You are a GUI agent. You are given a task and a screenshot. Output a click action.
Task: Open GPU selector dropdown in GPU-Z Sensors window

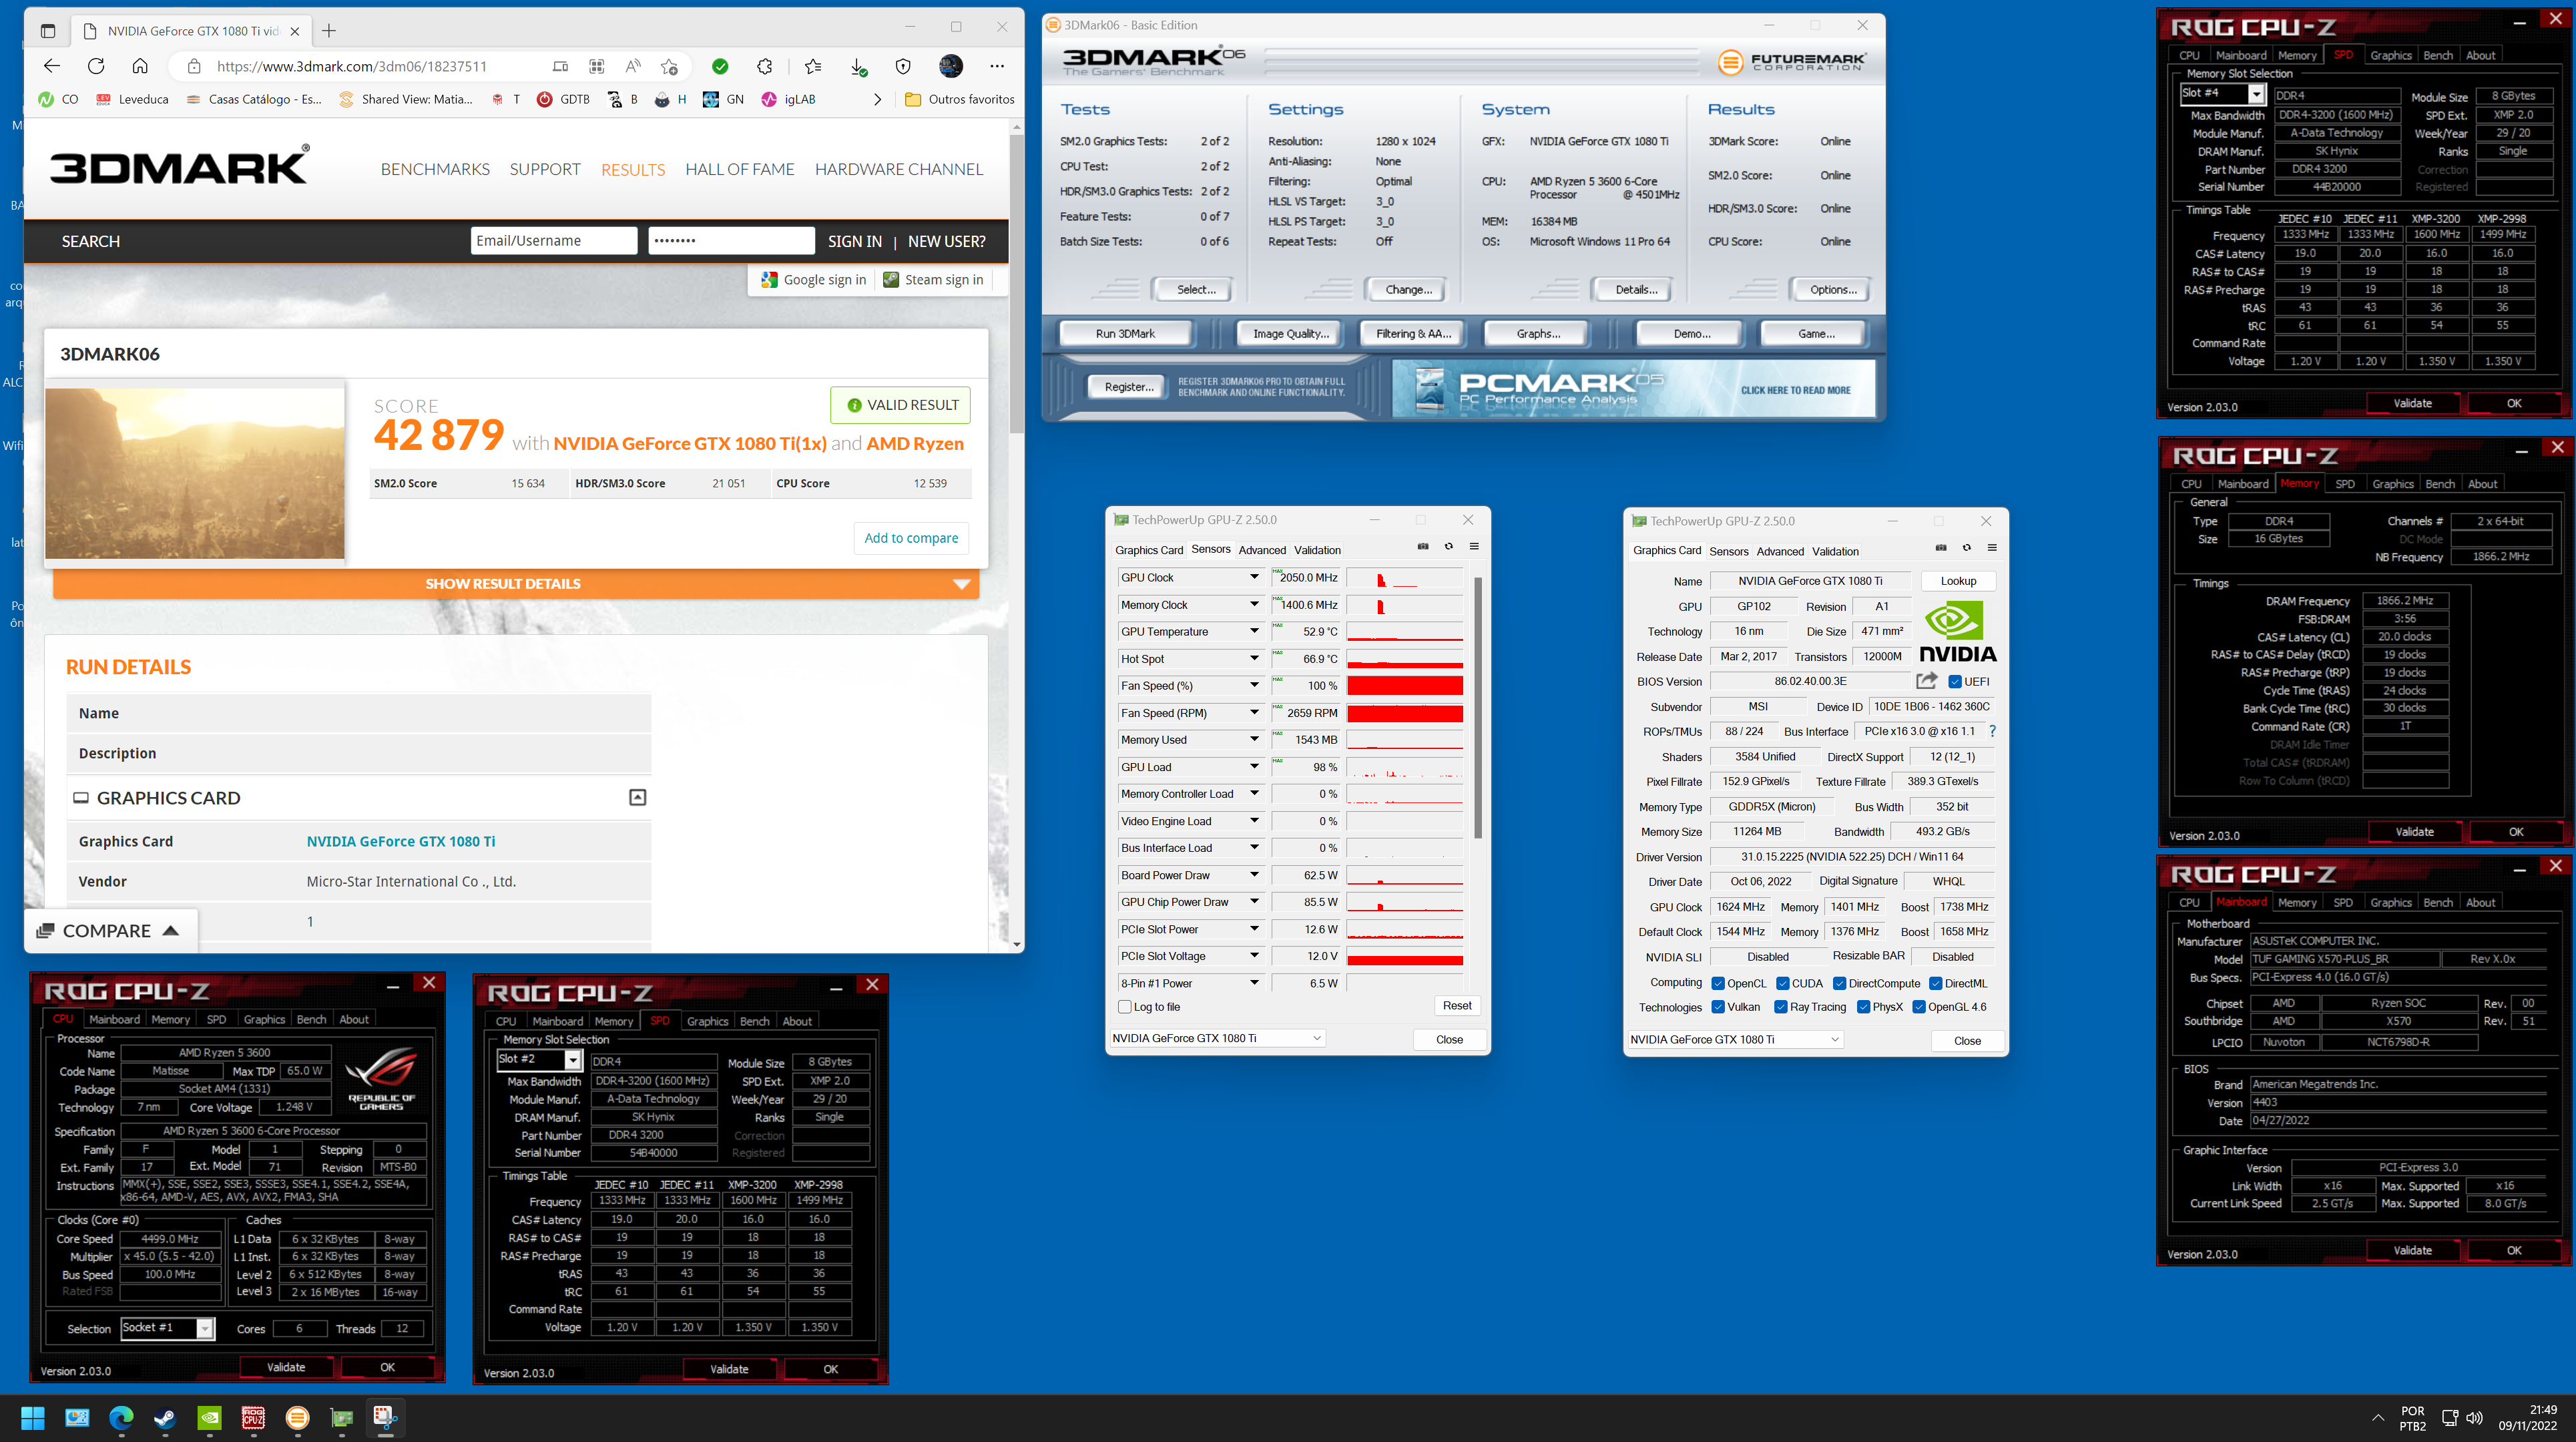click(x=1218, y=1038)
